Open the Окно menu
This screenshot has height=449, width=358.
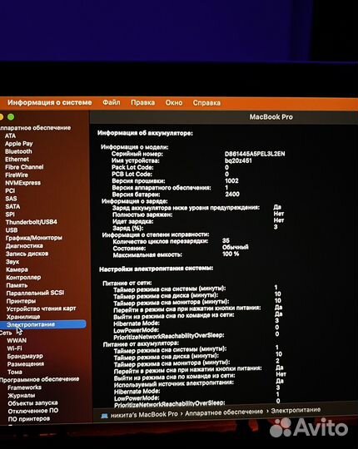coord(174,103)
